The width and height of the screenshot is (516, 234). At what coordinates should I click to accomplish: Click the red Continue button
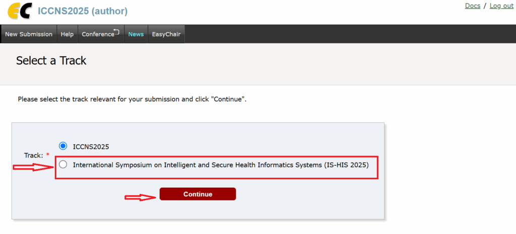point(198,194)
